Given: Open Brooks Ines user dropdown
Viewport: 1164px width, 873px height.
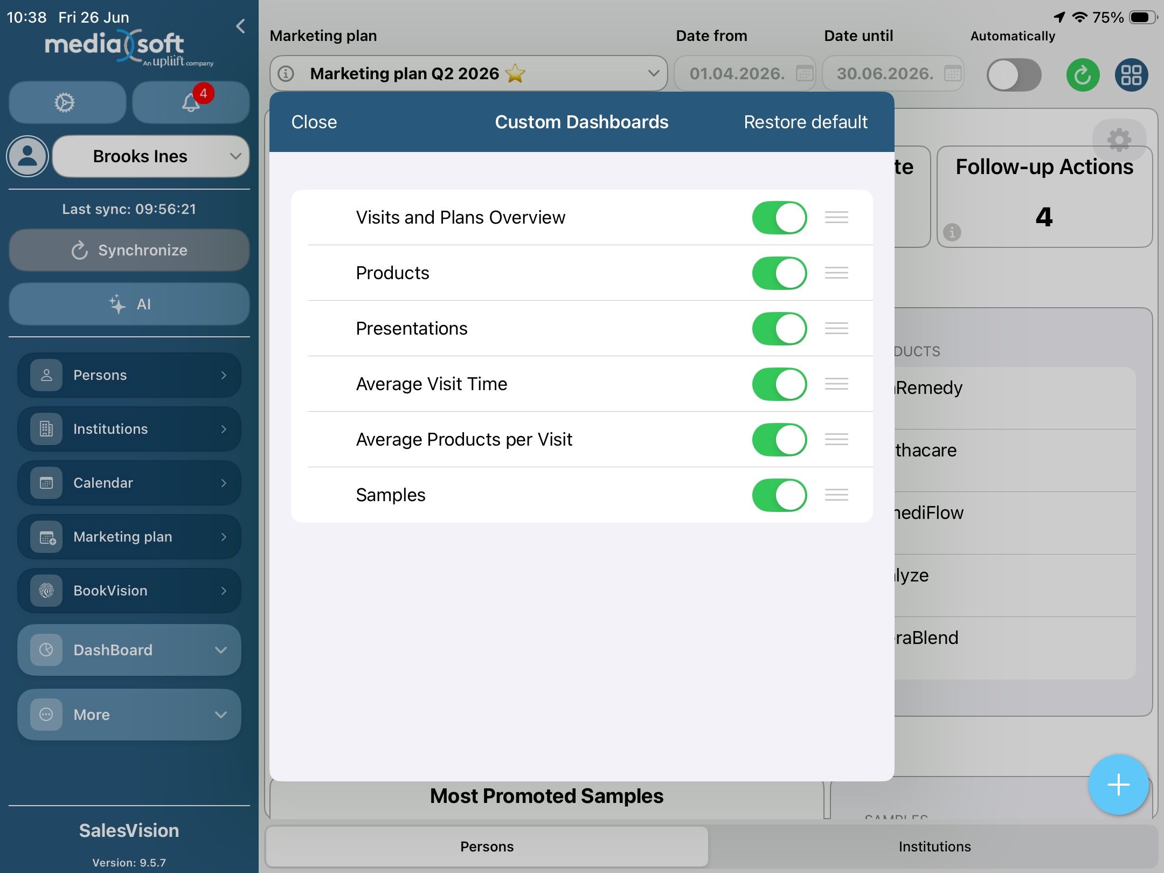Looking at the screenshot, I should 151,156.
